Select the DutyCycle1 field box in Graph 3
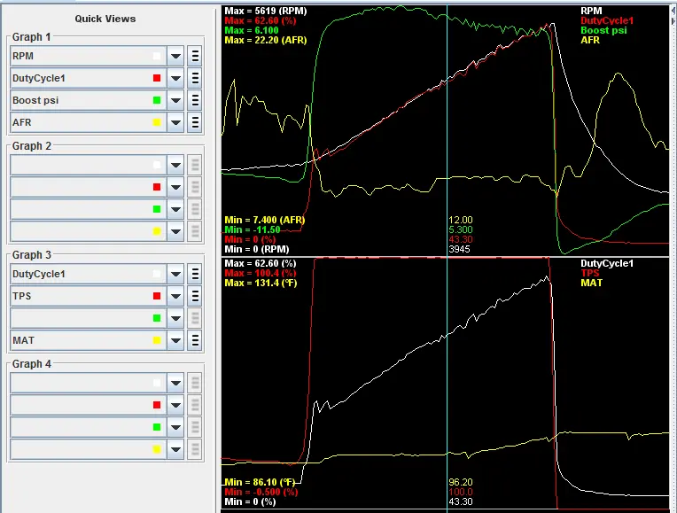Viewport: 677px width, 513px height. click(x=88, y=274)
